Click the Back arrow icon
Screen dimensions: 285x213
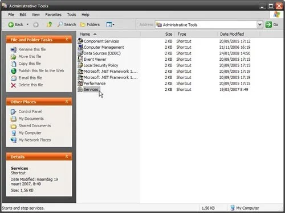click(11, 24)
